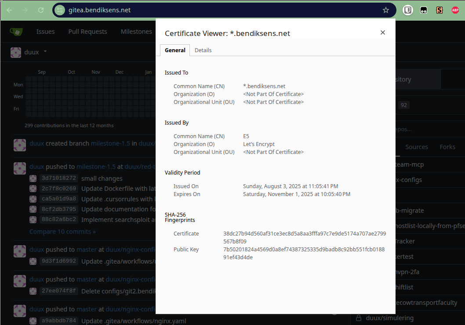Open site information icon beside the URL
This screenshot has height=325, width=465.
[x=60, y=10]
